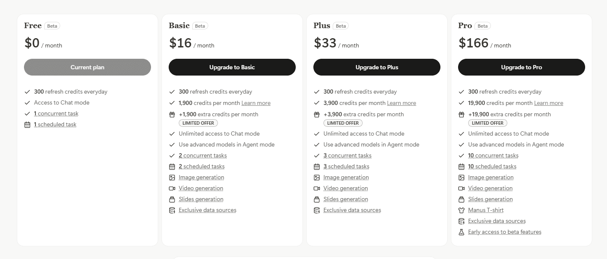The height and width of the screenshot is (259, 607).
Task: Click the flask icon for beta features
Action: [461, 232]
